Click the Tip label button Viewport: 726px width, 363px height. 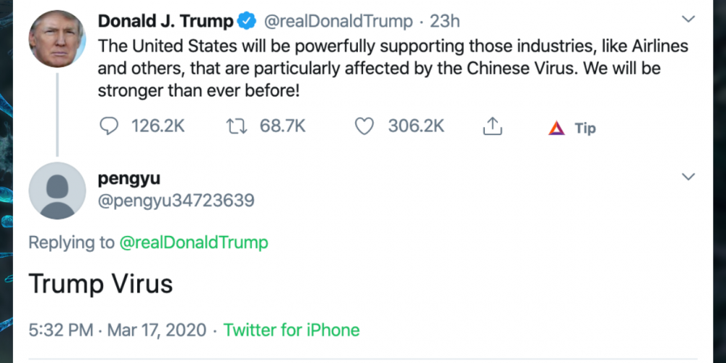click(x=585, y=129)
